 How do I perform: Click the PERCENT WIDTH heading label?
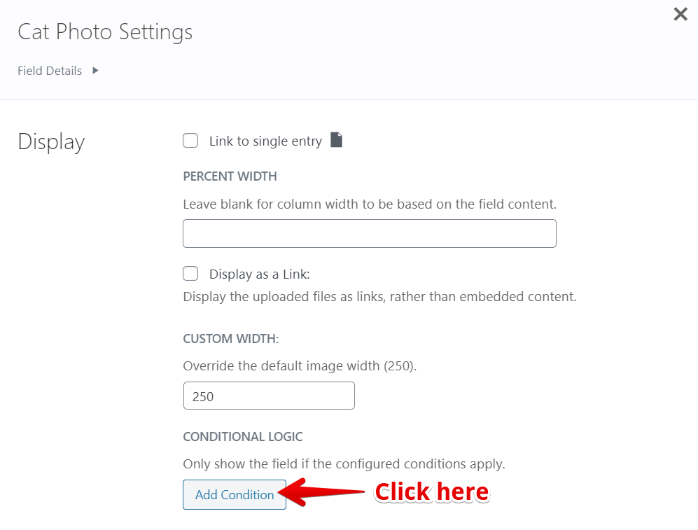pyautogui.click(x=230, y=176)
